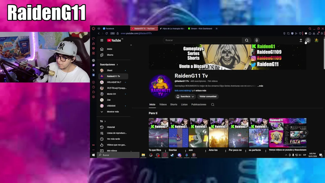Open Zax subscription channel
325x183 pixels.
(113, 100)
